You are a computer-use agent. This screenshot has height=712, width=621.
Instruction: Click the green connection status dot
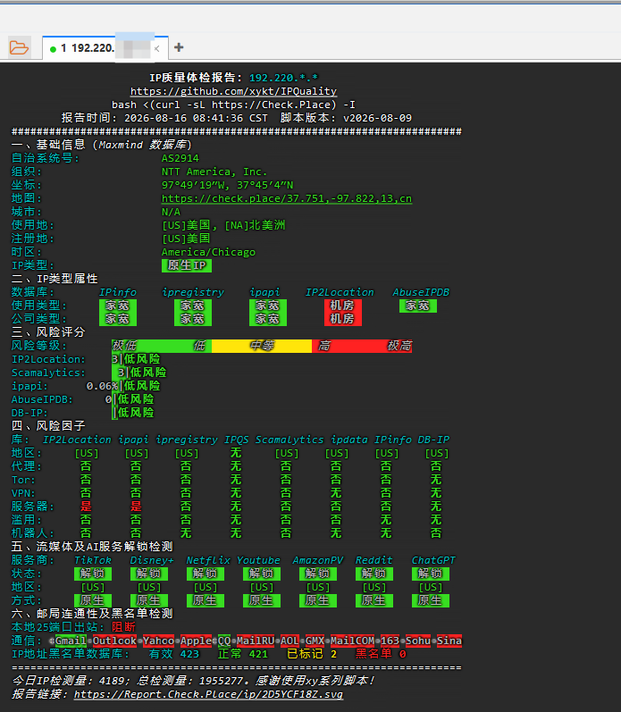coord(53,49)
